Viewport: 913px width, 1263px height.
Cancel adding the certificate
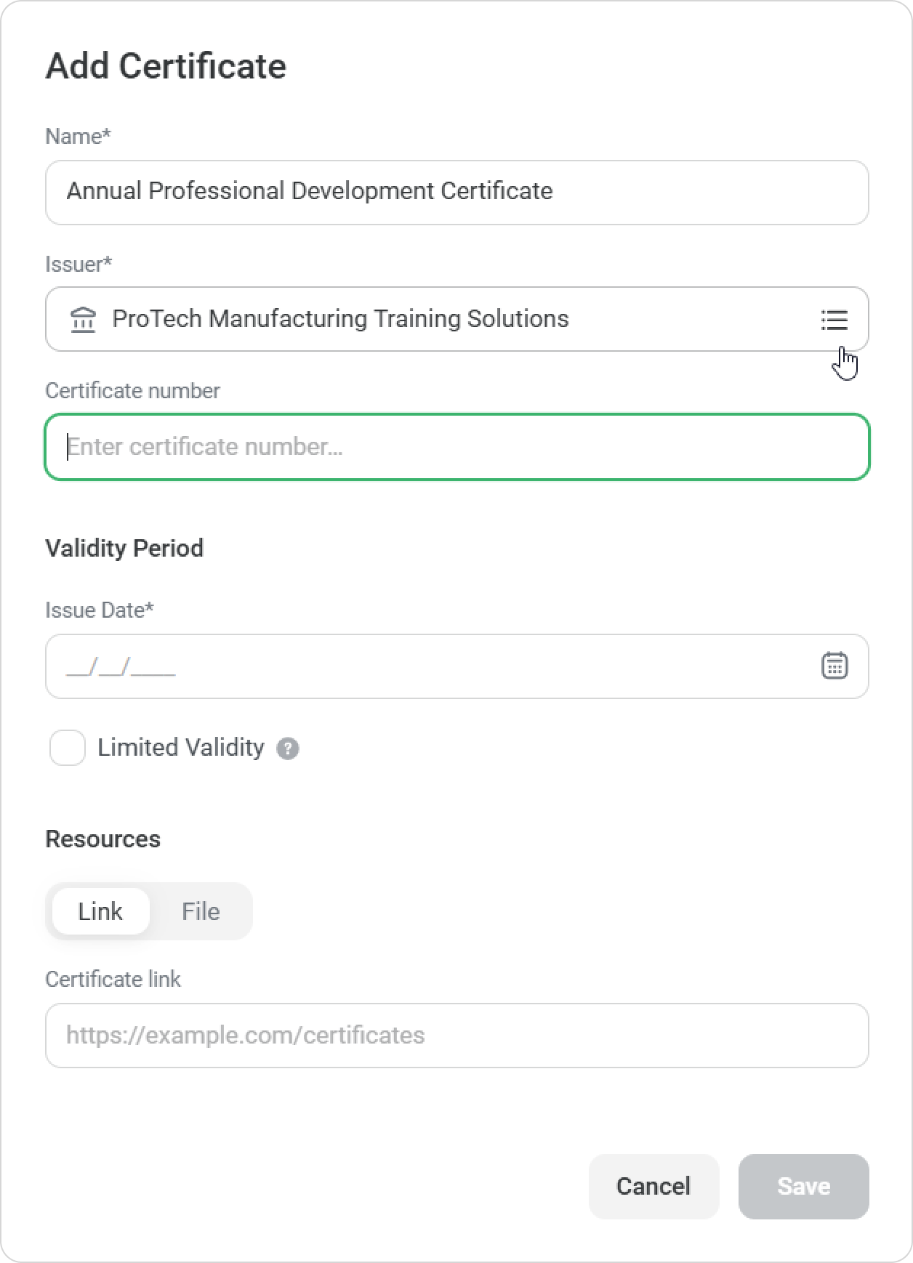[x=653, y=1186]
